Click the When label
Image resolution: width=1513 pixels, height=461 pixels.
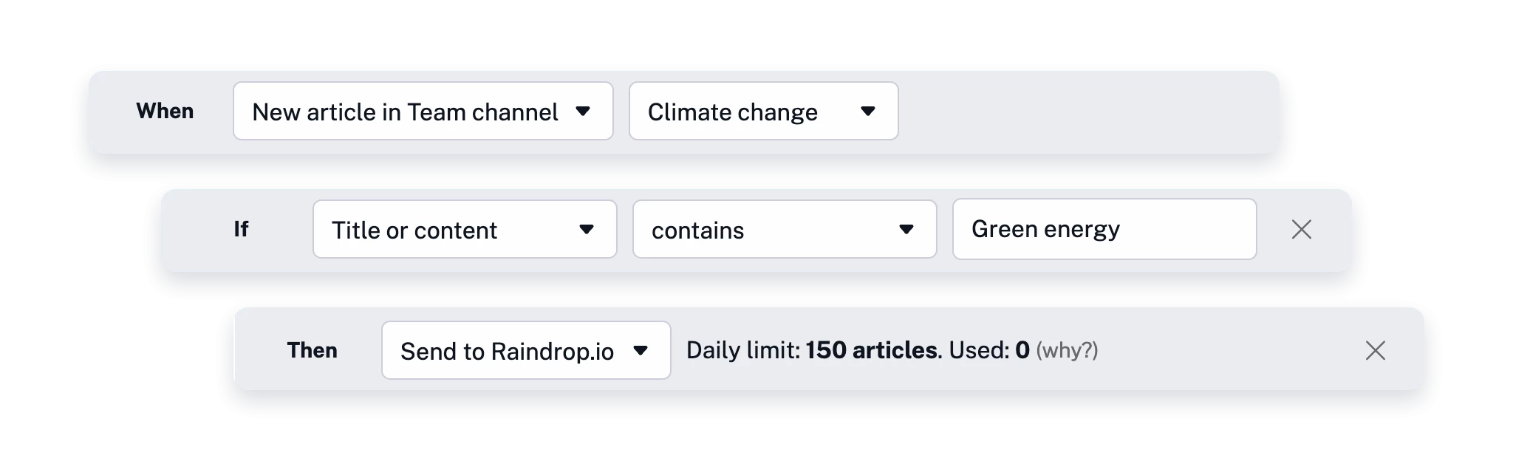point(165,111)
